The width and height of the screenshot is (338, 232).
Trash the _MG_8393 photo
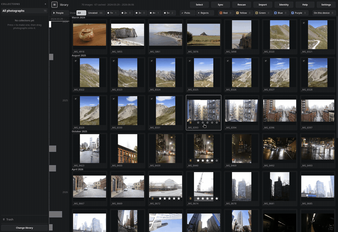click(x=190, y=123)
